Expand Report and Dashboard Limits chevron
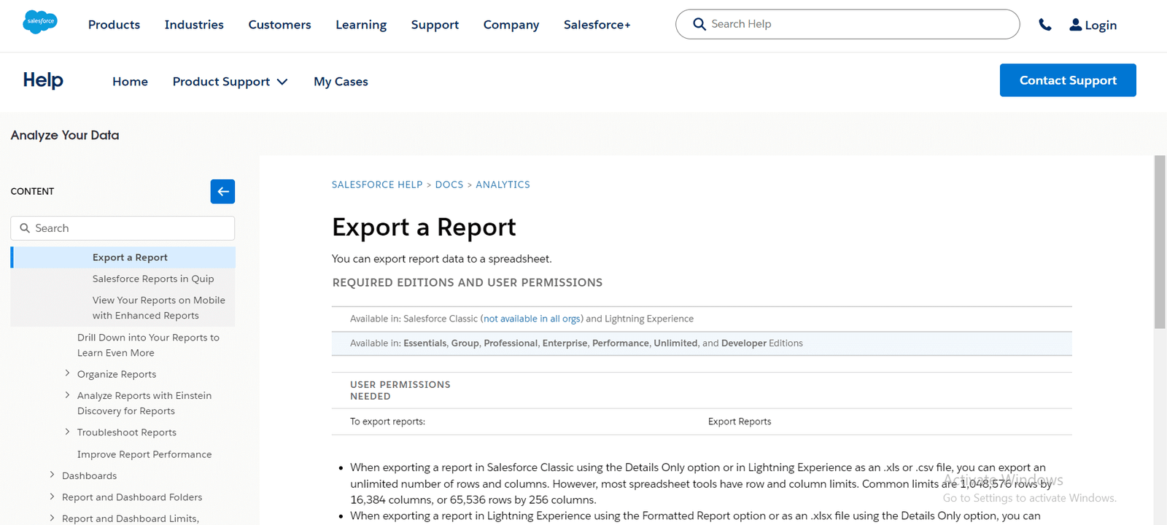1167x525 pixels. 52,518
